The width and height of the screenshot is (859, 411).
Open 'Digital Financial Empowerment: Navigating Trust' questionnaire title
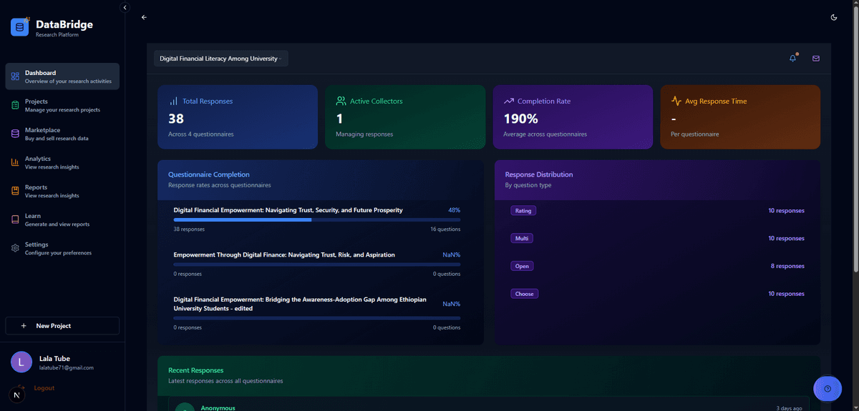(288, 210)
